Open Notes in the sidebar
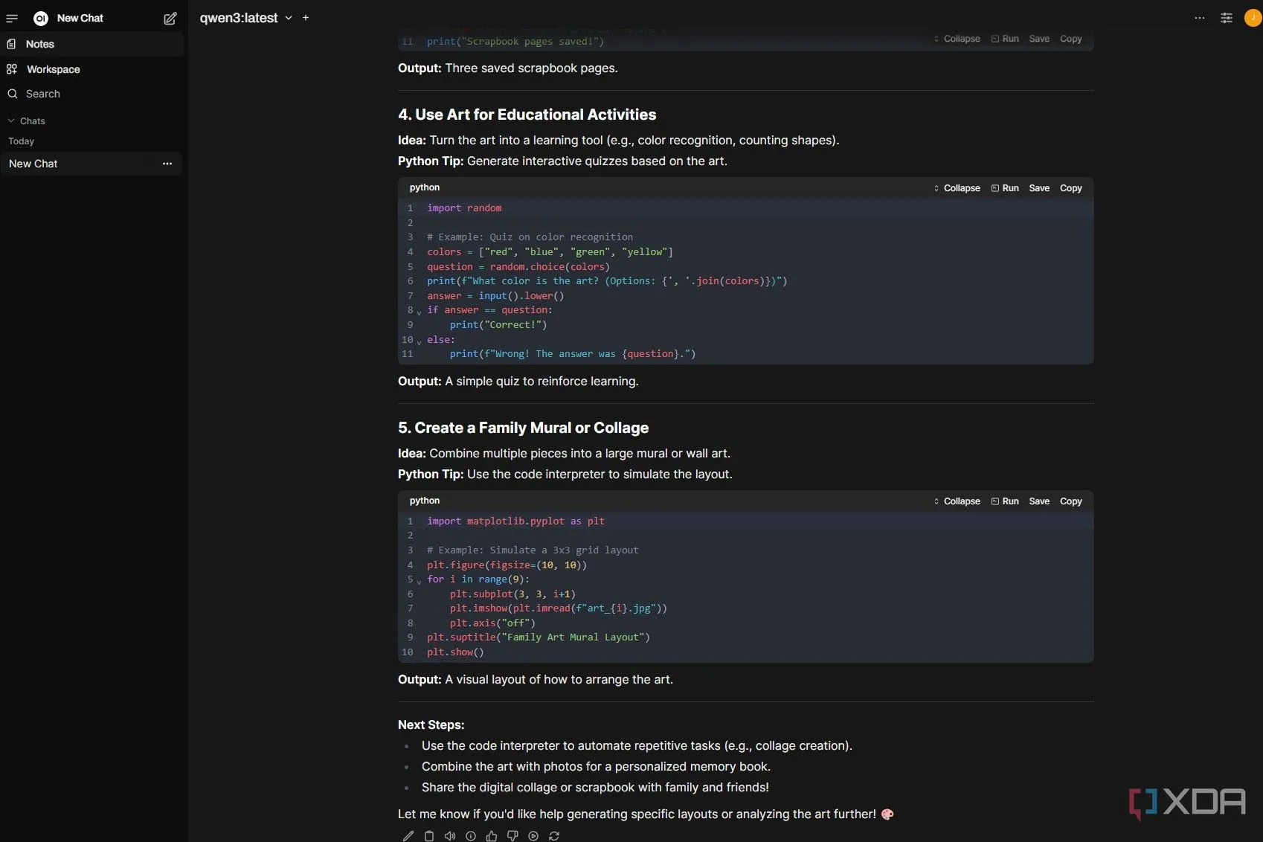Viewport: 1263px width, 842px height. [91, 44]
